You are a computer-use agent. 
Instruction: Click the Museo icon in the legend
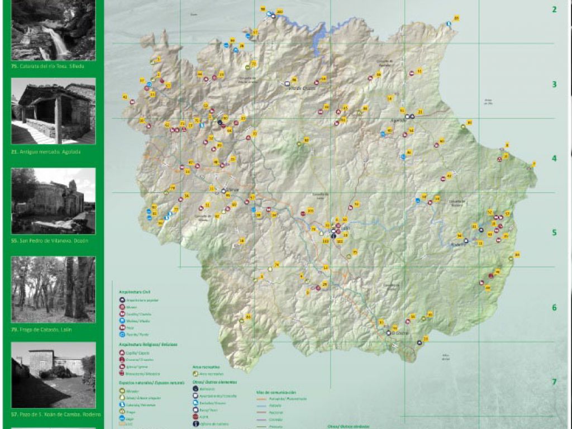(122, 307)
